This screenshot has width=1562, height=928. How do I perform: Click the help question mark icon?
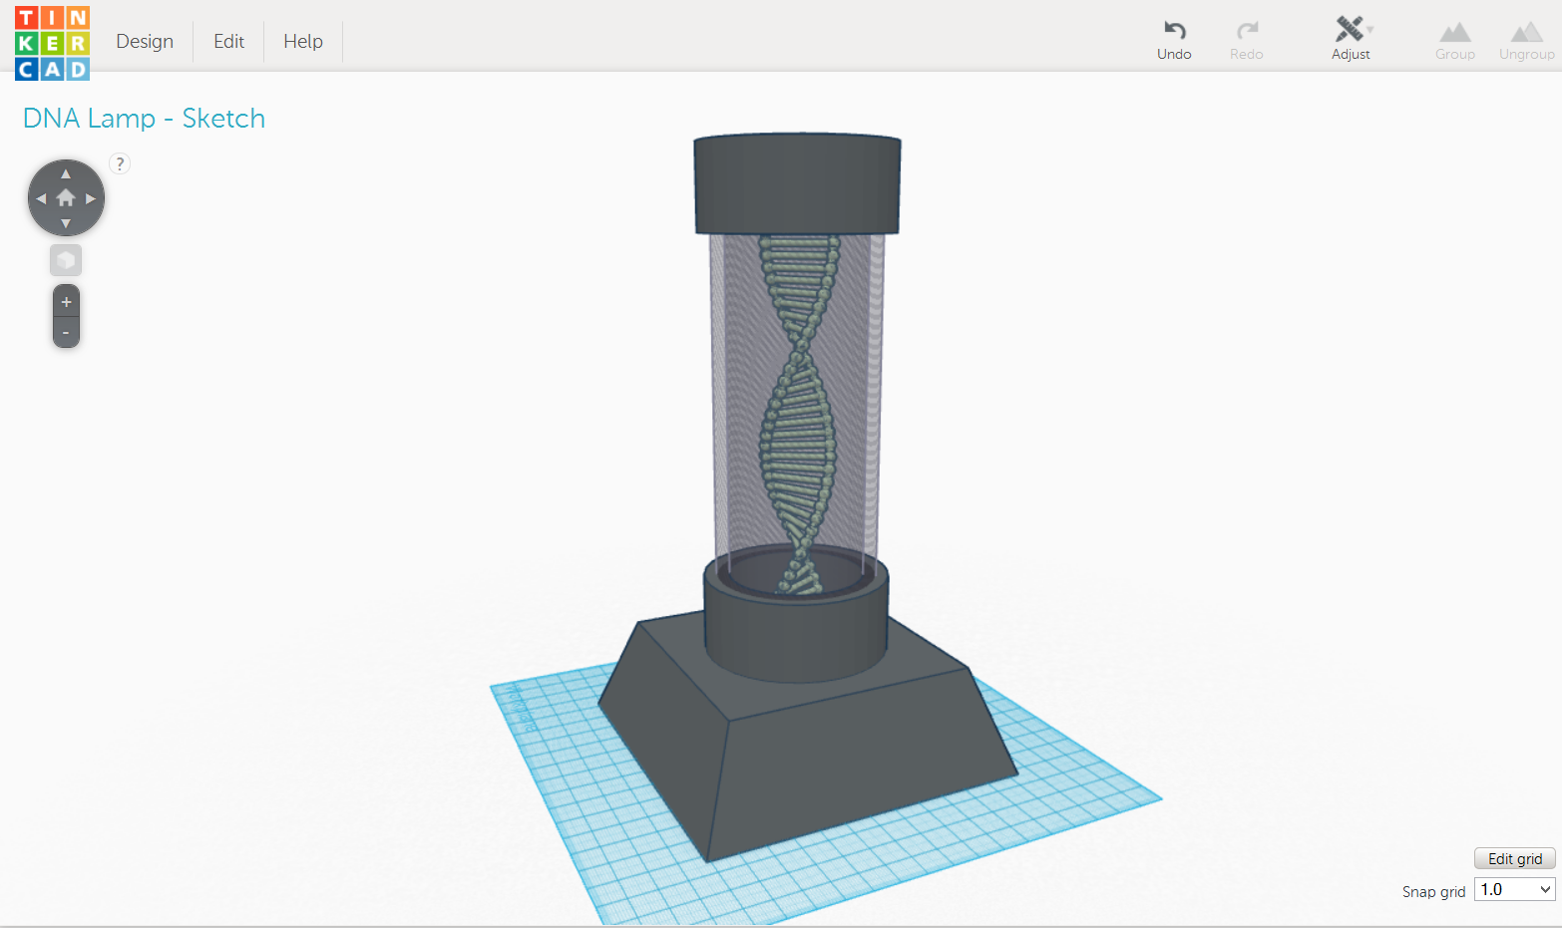coord(120,162)
